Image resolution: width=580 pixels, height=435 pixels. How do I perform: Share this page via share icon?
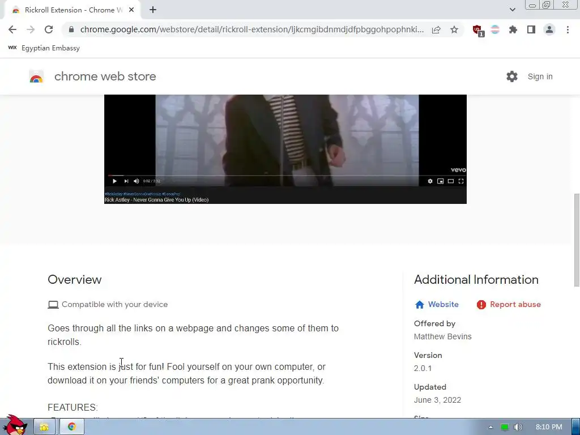[x=436, y=29]
